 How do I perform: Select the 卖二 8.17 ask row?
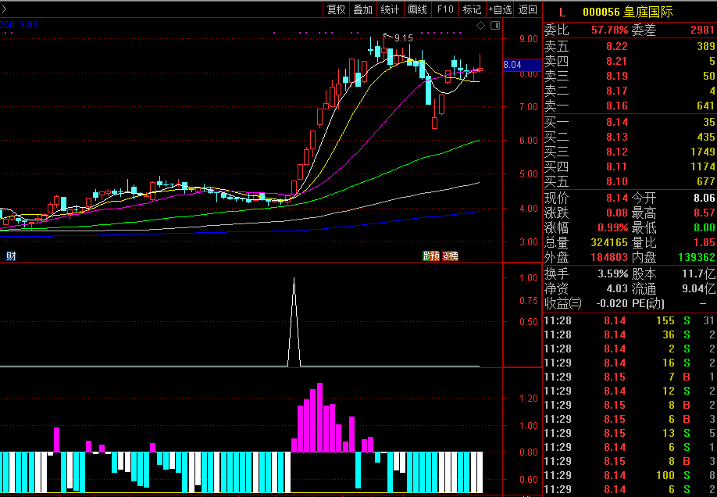tap(630, 91)
